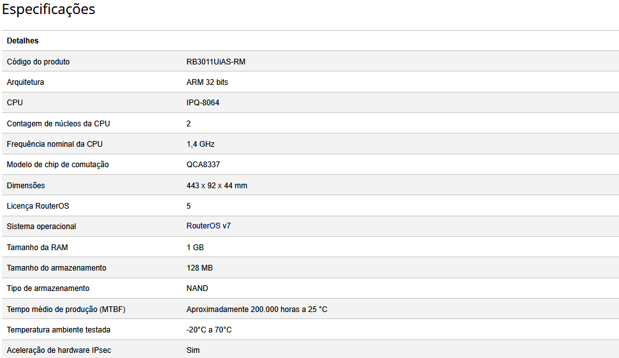Click Temperatura ambiente testada label
The image size is (619, 358).
59,329
